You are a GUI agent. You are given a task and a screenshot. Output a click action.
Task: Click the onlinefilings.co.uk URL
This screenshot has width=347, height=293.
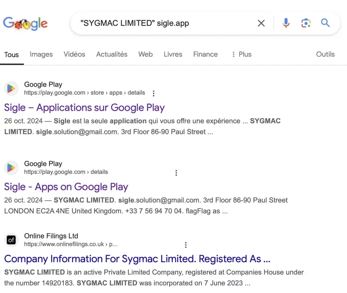[70, 244]
